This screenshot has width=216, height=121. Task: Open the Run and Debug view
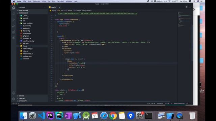tap(13, 26)
